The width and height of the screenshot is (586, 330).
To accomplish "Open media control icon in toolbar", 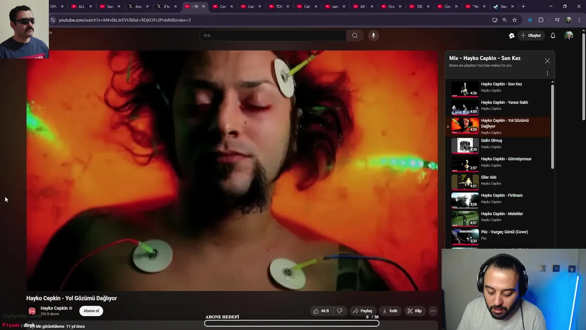I will point(557,20).
